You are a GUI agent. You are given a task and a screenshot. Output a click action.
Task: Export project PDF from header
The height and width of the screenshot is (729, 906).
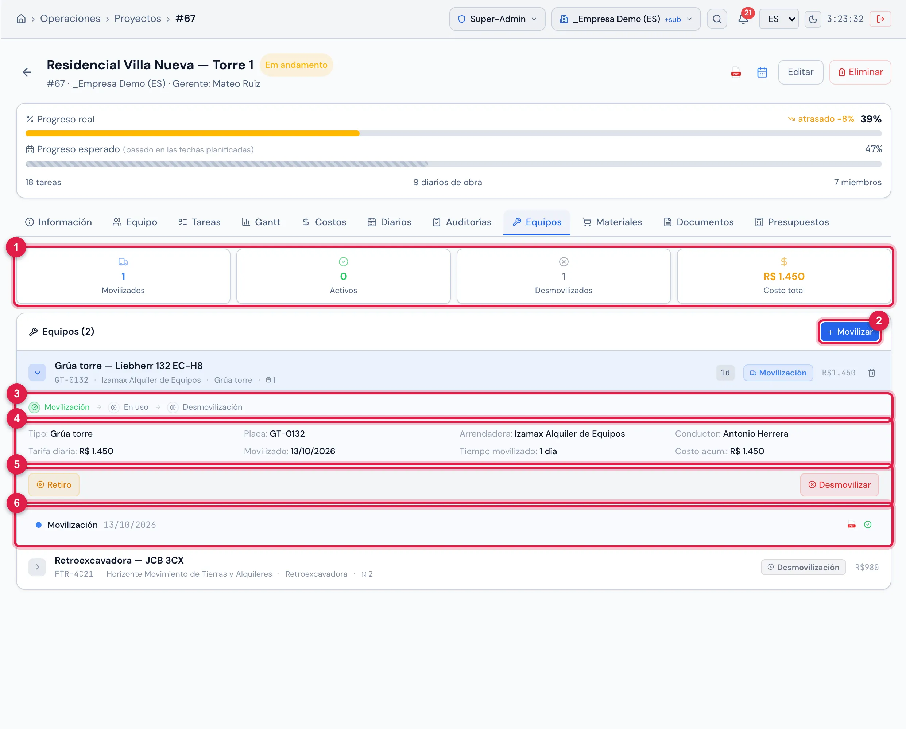736,72
